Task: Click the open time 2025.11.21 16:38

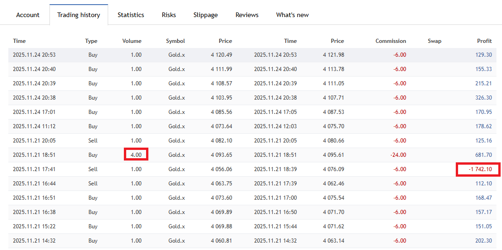Action: pyautogui.click(x=34, y=212)
